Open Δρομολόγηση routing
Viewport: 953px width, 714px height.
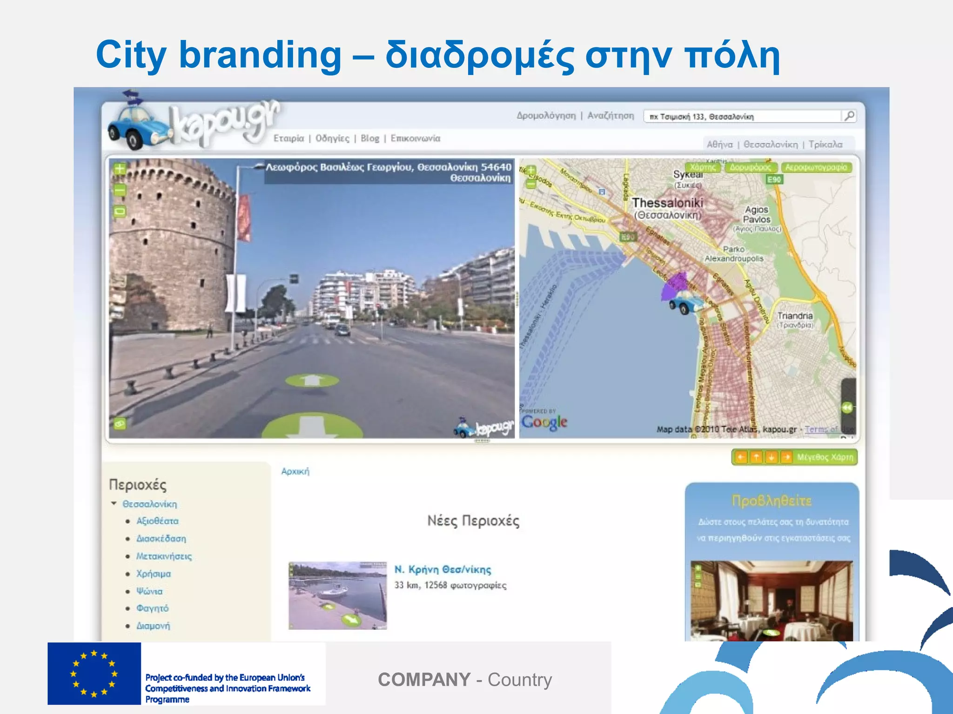click(546, 115)
